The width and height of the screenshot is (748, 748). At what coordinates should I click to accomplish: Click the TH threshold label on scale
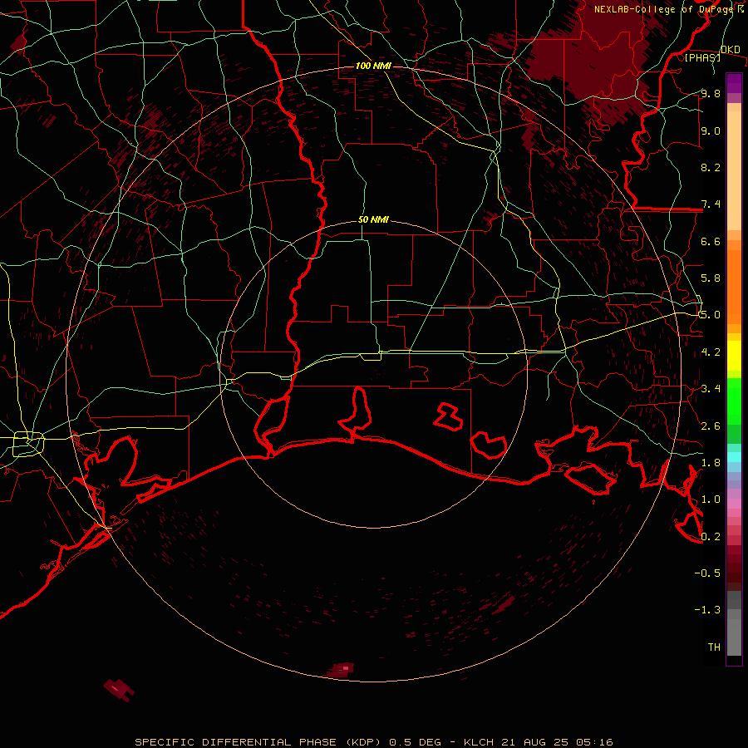[x=714, y=647]
